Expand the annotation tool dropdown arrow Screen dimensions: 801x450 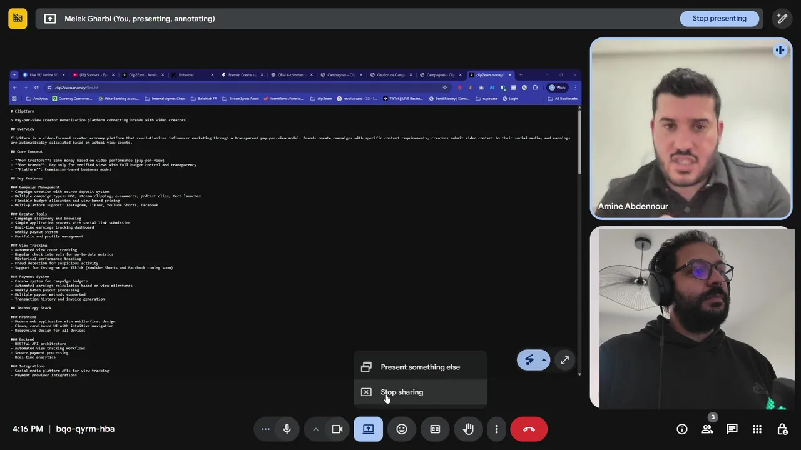coord(544,360)
